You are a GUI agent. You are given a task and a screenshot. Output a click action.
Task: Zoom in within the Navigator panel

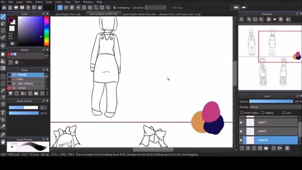249,19
